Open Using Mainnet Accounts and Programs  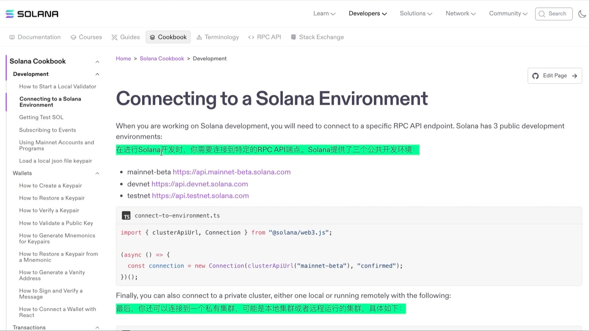point(57,145)
